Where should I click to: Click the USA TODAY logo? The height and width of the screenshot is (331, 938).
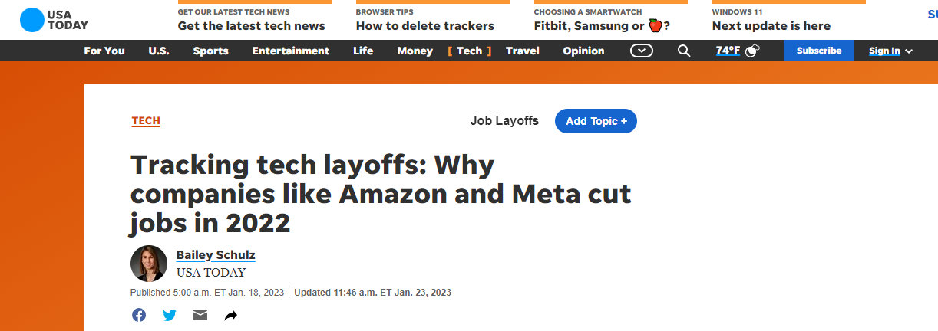pyautogui.click(x=54, y=20)
